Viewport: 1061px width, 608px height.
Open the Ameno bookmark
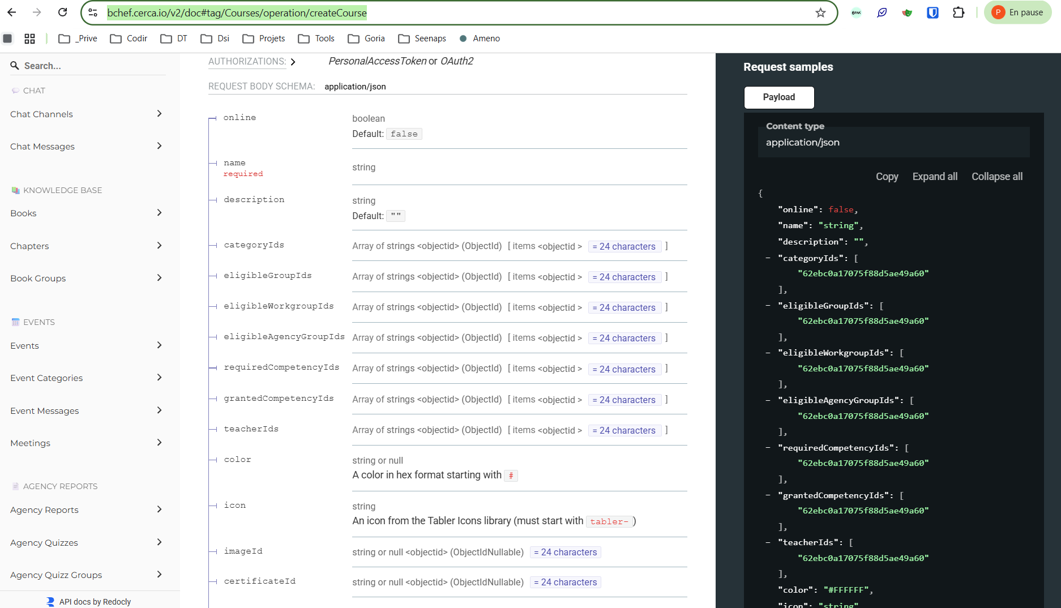(x=480, y=38)
